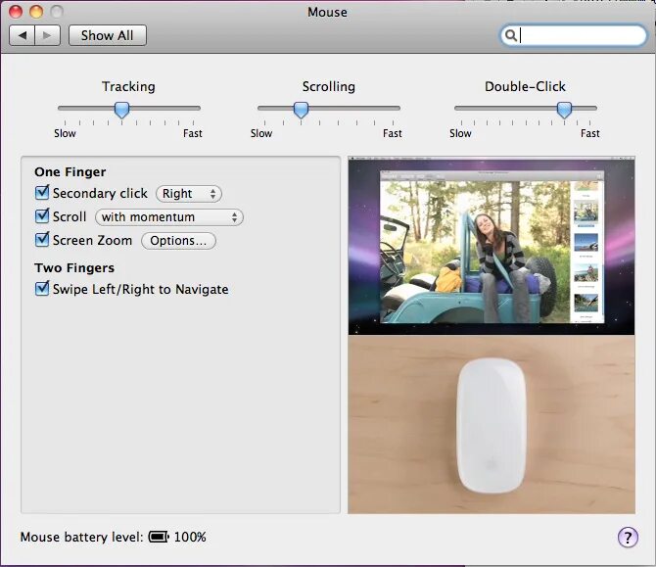Open help with the question mark button
This screenshot has width=656, height=567.
(x=628, y=537)
